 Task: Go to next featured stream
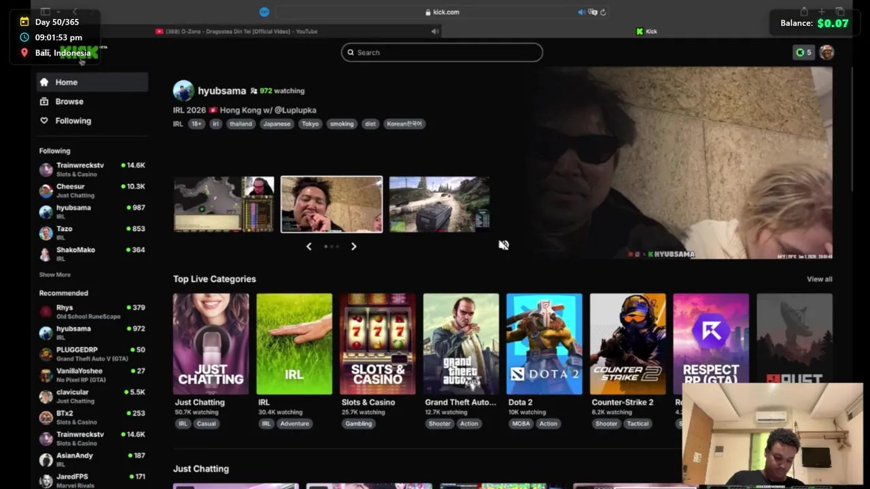click(353, 247)
